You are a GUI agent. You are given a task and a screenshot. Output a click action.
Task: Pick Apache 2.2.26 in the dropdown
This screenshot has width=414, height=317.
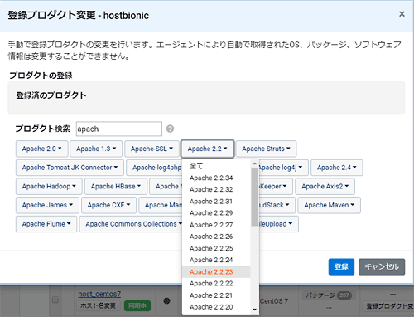tap(216, 237)
